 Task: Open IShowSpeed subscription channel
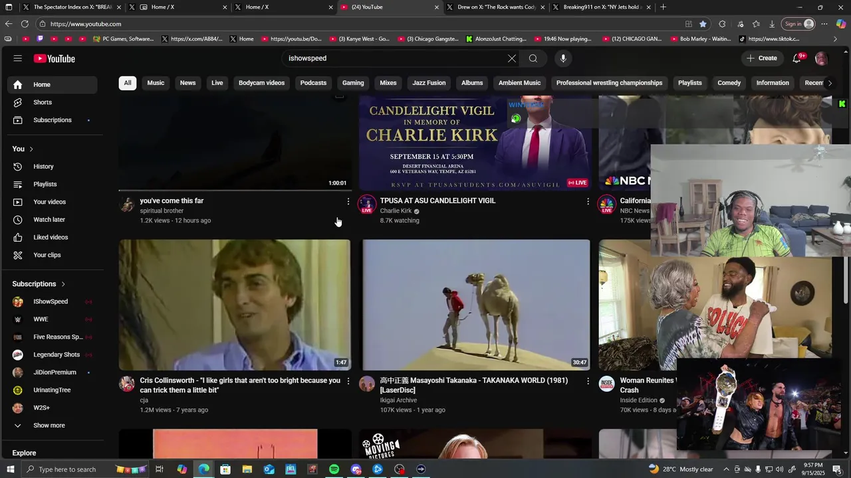pos(53,302)
